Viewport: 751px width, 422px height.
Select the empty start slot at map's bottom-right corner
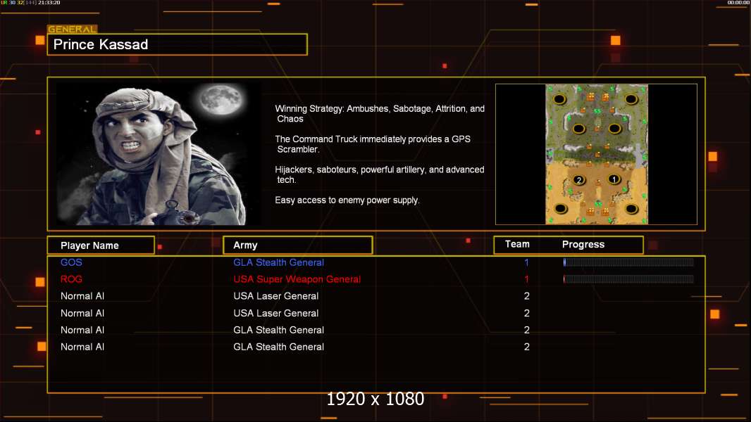(x=631, y=208)
